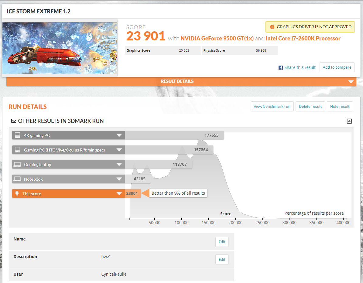363x283 pixels.
Task: Click the laptop icon in Notebook row
Action: point(17,179)
